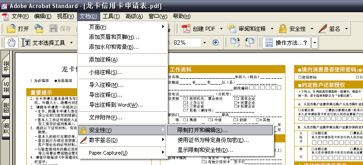Click the Review and Comment icon
Image resolution: width=363 pixels, height=165 pixels.
[x=232, y=28]
